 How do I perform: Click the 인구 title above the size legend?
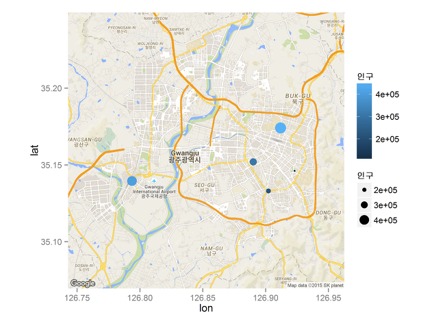click(x=365, y=175)
